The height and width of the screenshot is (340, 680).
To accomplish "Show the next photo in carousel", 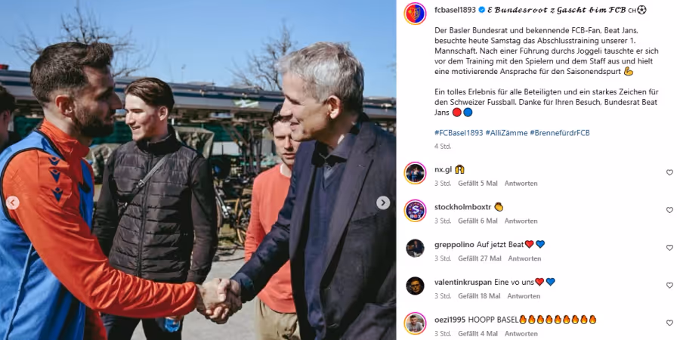I will tap(383, 202).
